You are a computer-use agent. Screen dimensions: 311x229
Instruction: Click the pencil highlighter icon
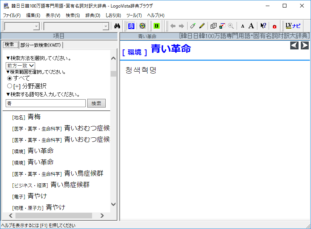pos(202,26)
